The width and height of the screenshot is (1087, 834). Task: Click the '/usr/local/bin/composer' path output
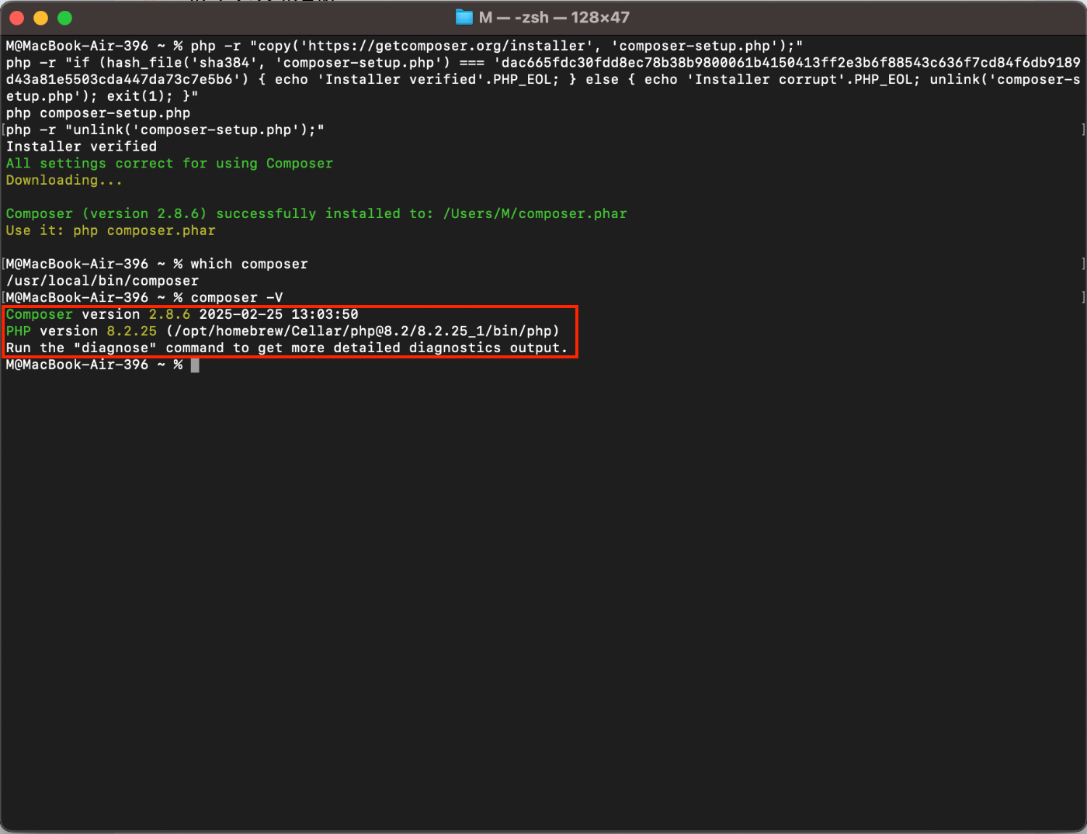(102, 281)
